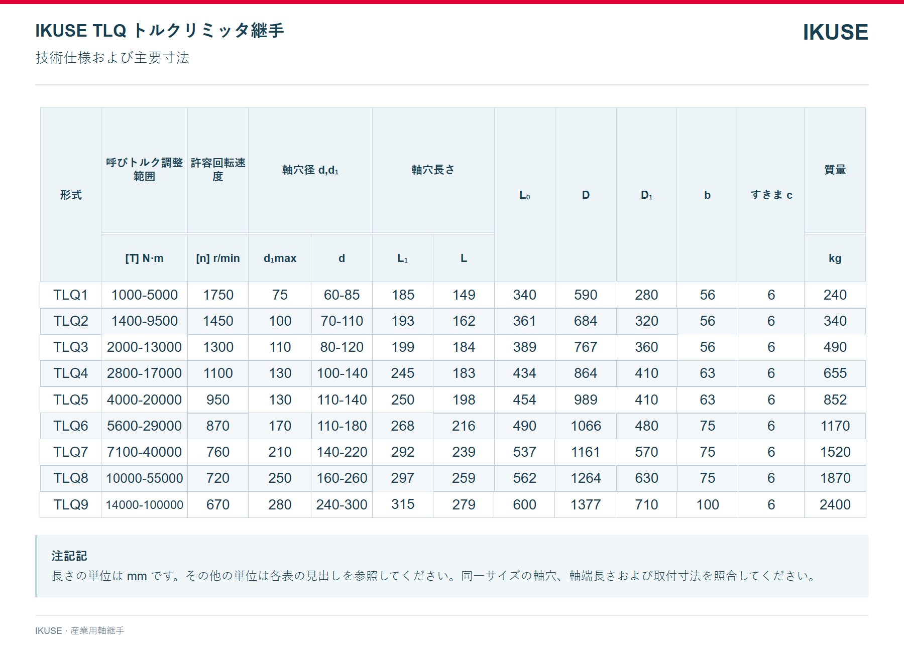Click the 'd₁max' subheader
The height and width of the screenshot is (654, 904).
click(280, 258)
